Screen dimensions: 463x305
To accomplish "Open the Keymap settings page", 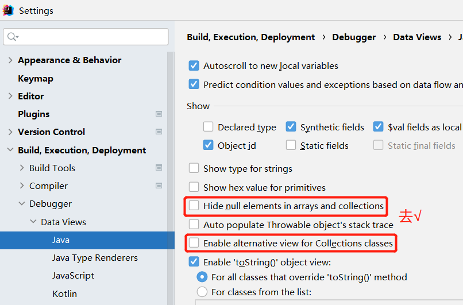I will [x=36, y=78].
